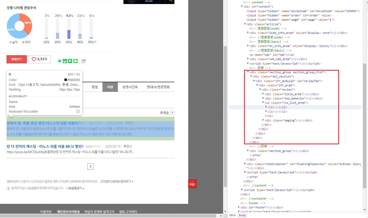The height and width of the screenshot is (218, 368).
Task: Open the 명대사/연관영화 tab
Action: coord(158,87)
